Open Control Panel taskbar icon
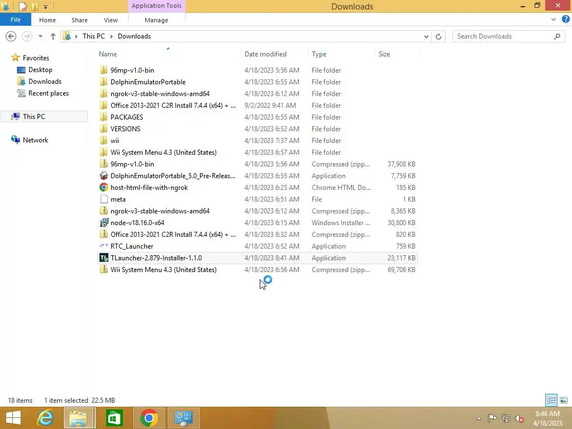 pyautogui.click(x=183, y=418)
